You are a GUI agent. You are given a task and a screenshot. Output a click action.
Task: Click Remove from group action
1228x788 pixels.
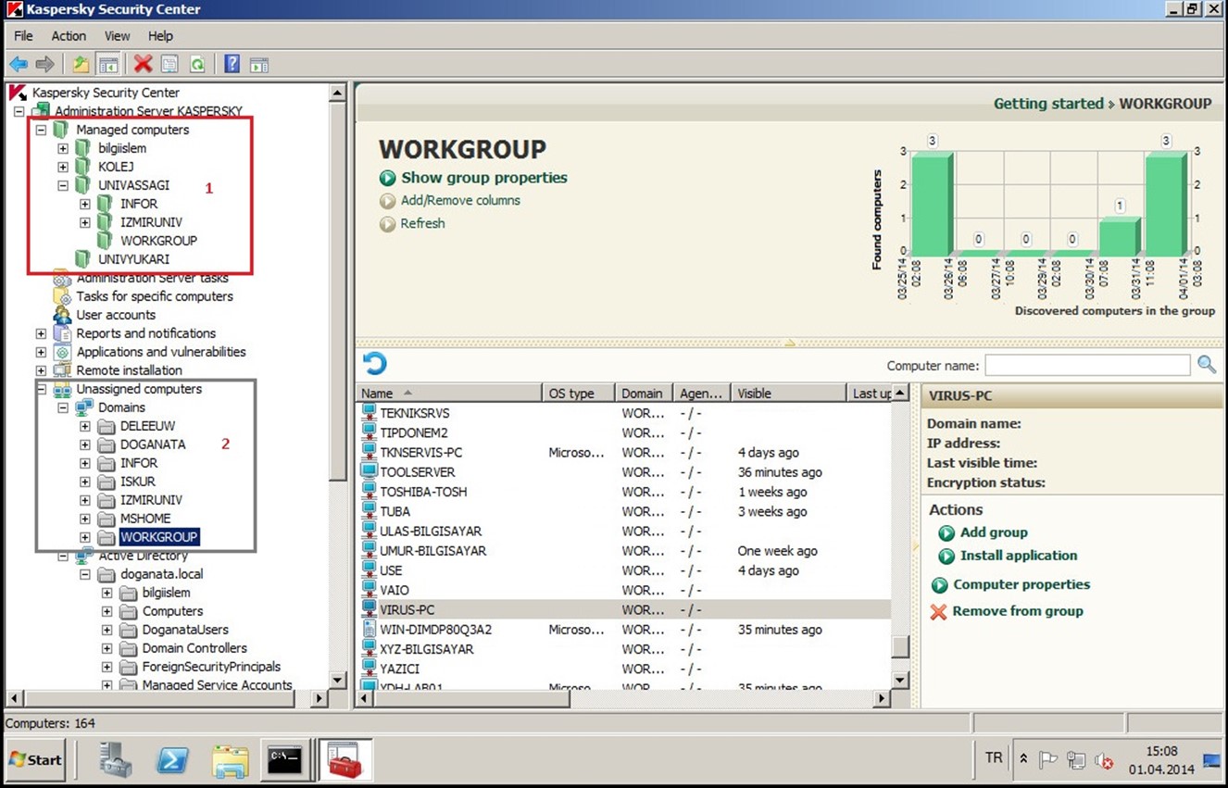click(x=1018, y=611)
